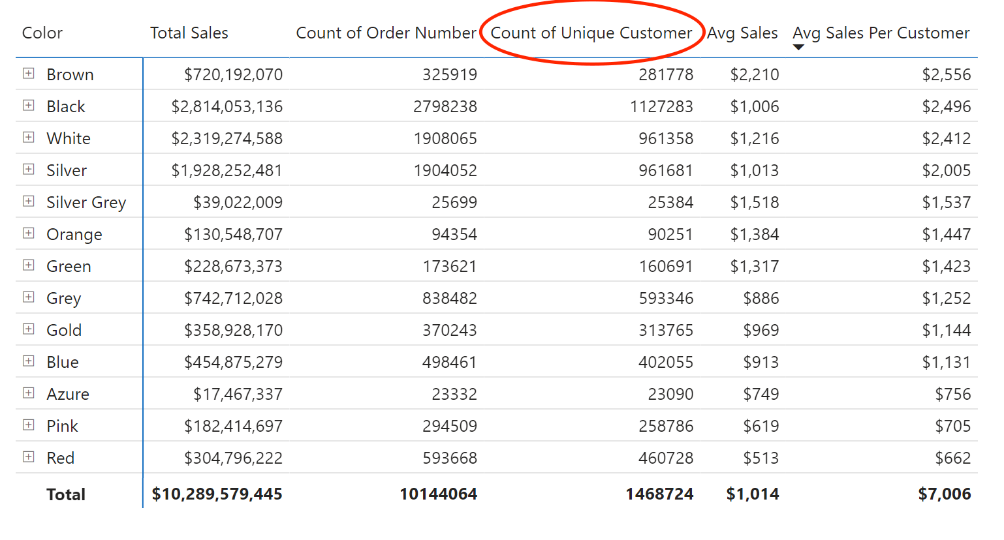Image resolution: width=1004 pixels, height=540 pixels.
Task: Click the grand Total Sales value cell
Action: point(218,494)
